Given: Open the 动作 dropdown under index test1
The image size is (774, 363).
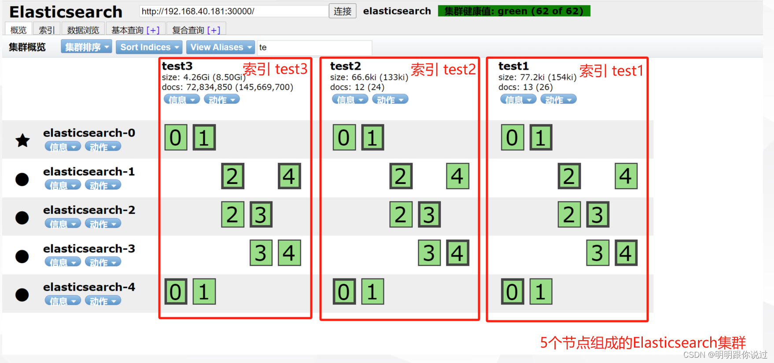Looking at the screenshot, I should 559,99.
